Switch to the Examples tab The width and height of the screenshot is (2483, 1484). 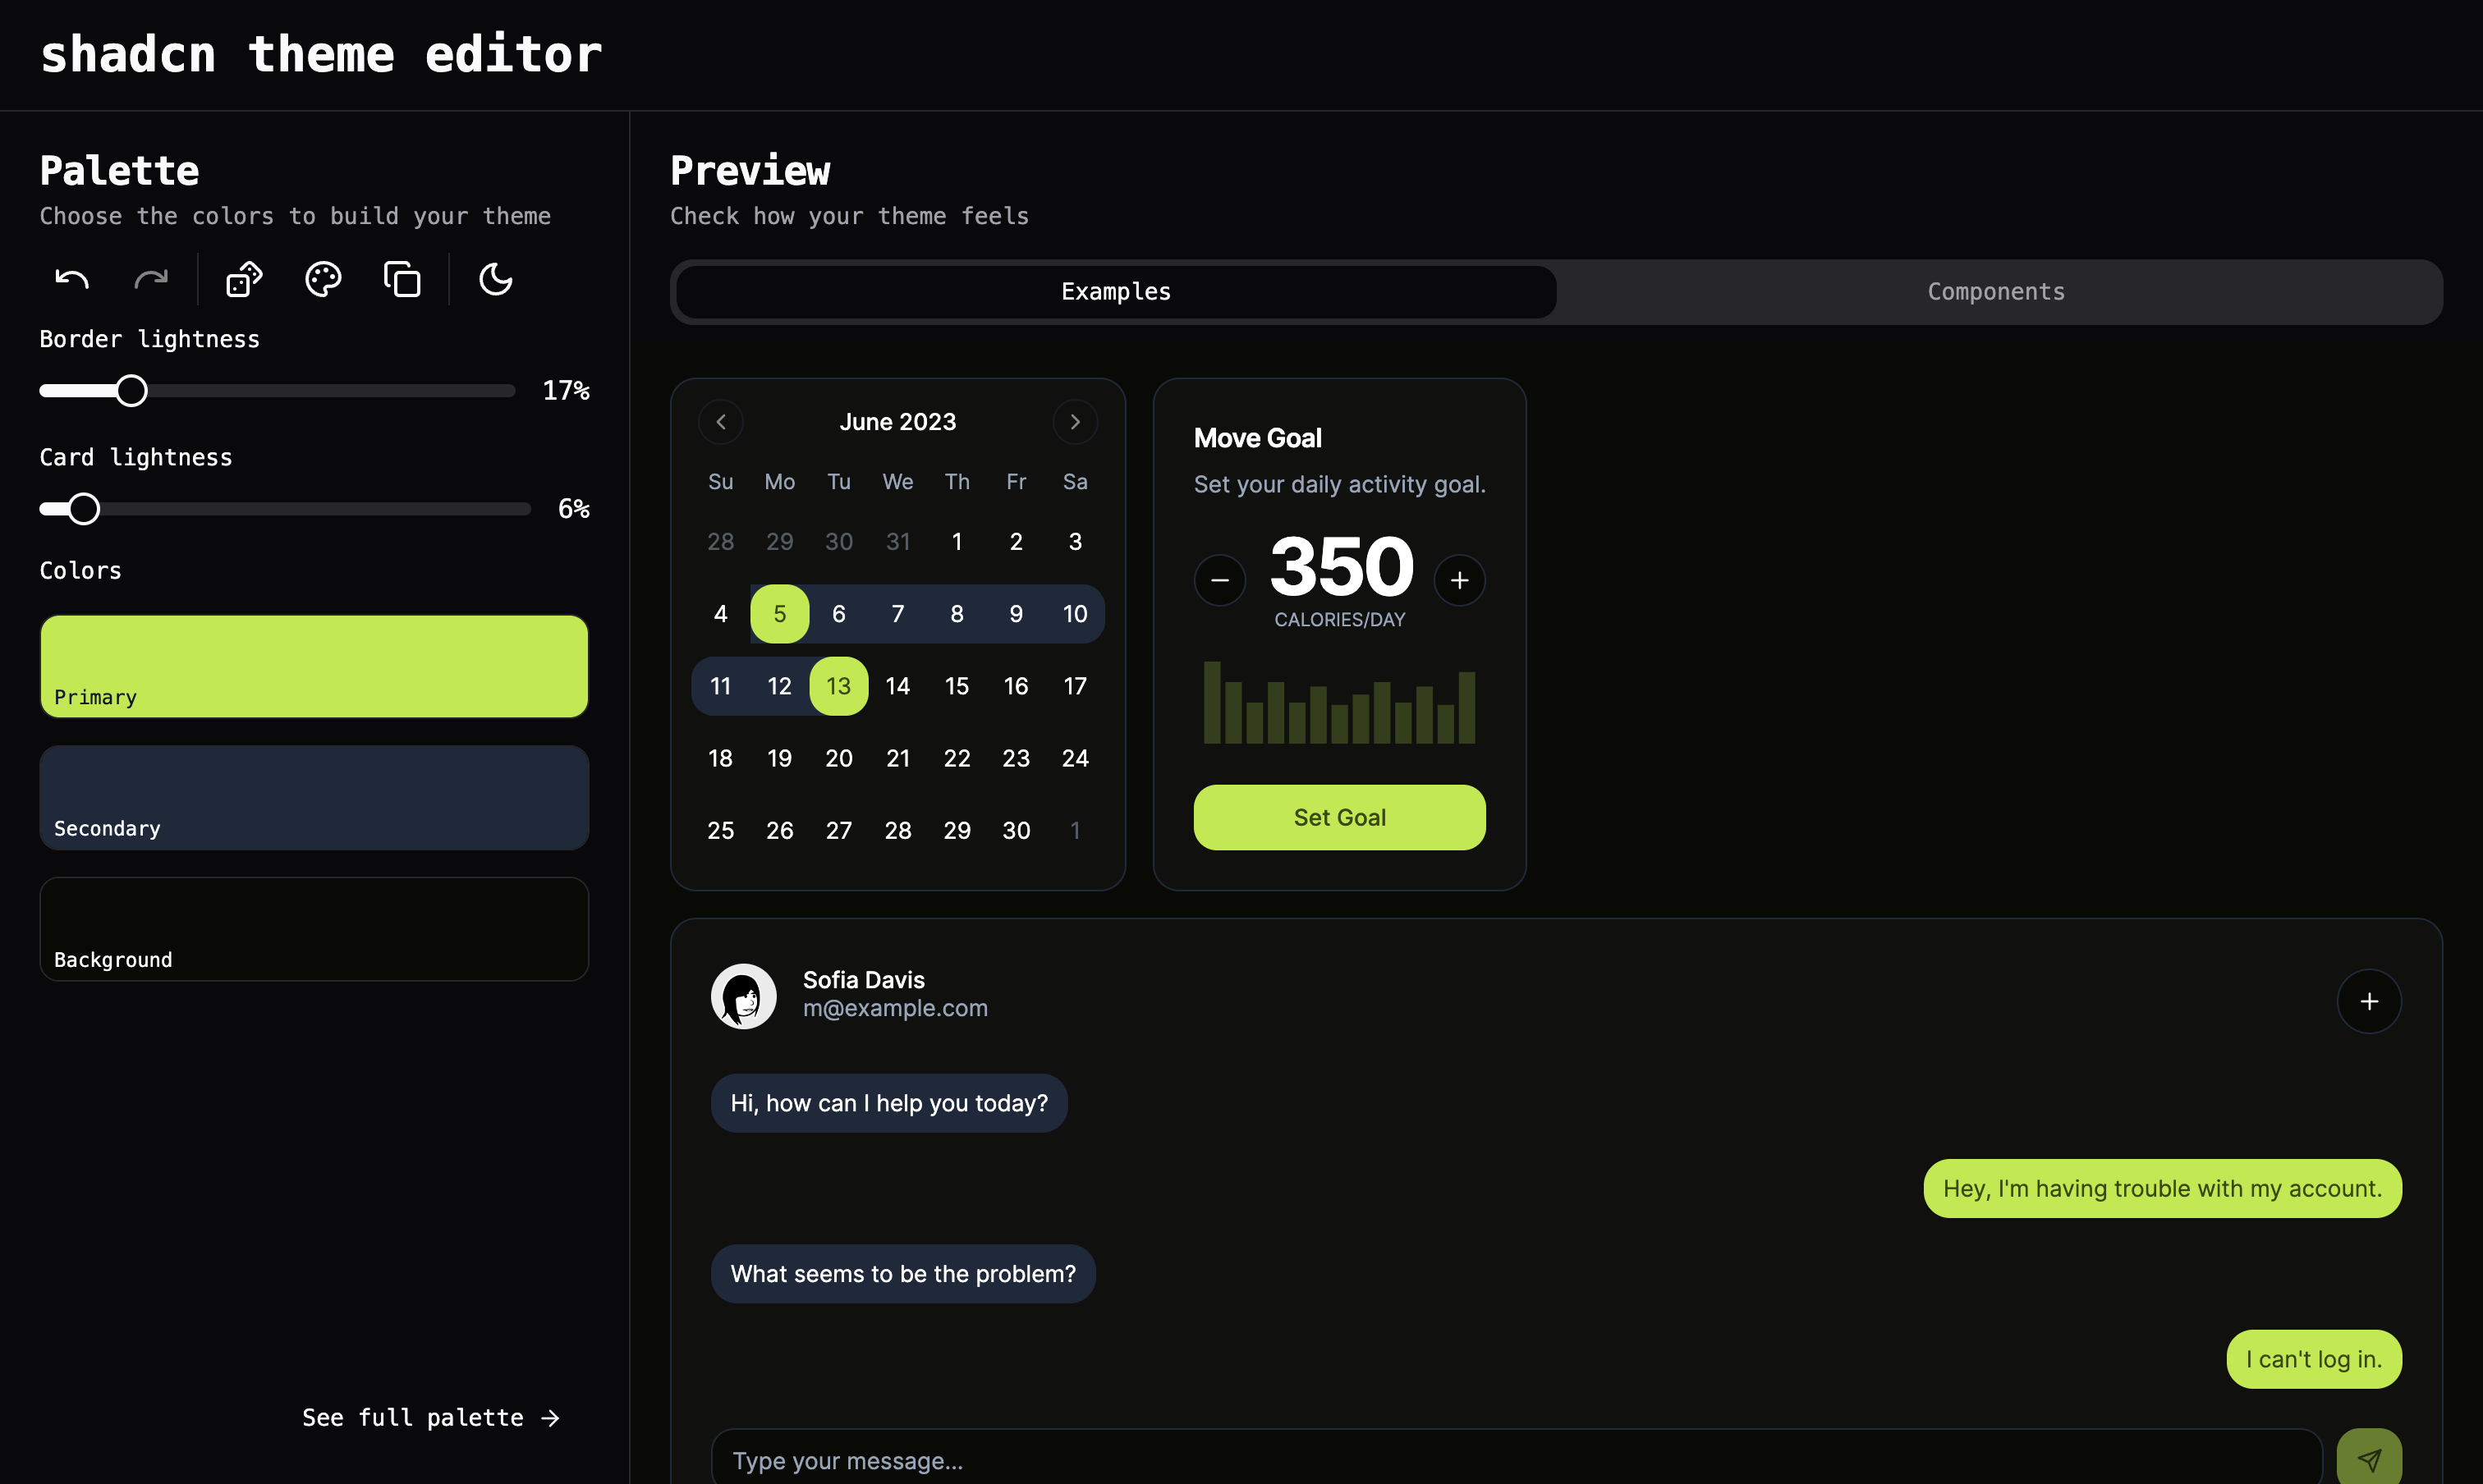pos(1115,290)
